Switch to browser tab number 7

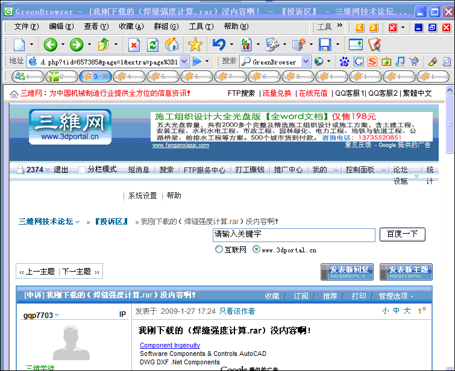[230, 76]
